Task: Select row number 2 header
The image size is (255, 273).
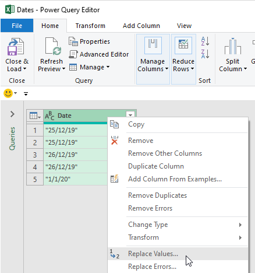Action: (35, 142)
